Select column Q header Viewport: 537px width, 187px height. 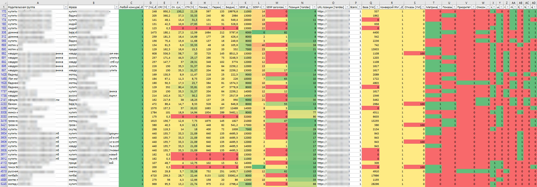(x=371, y=3)
